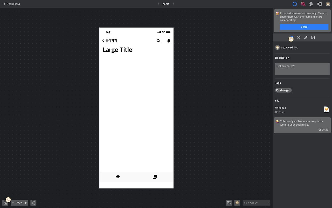Screen dimensions: 332x208
Task: Open the monkey profile avatar menu
Action: tap(328, 4)
